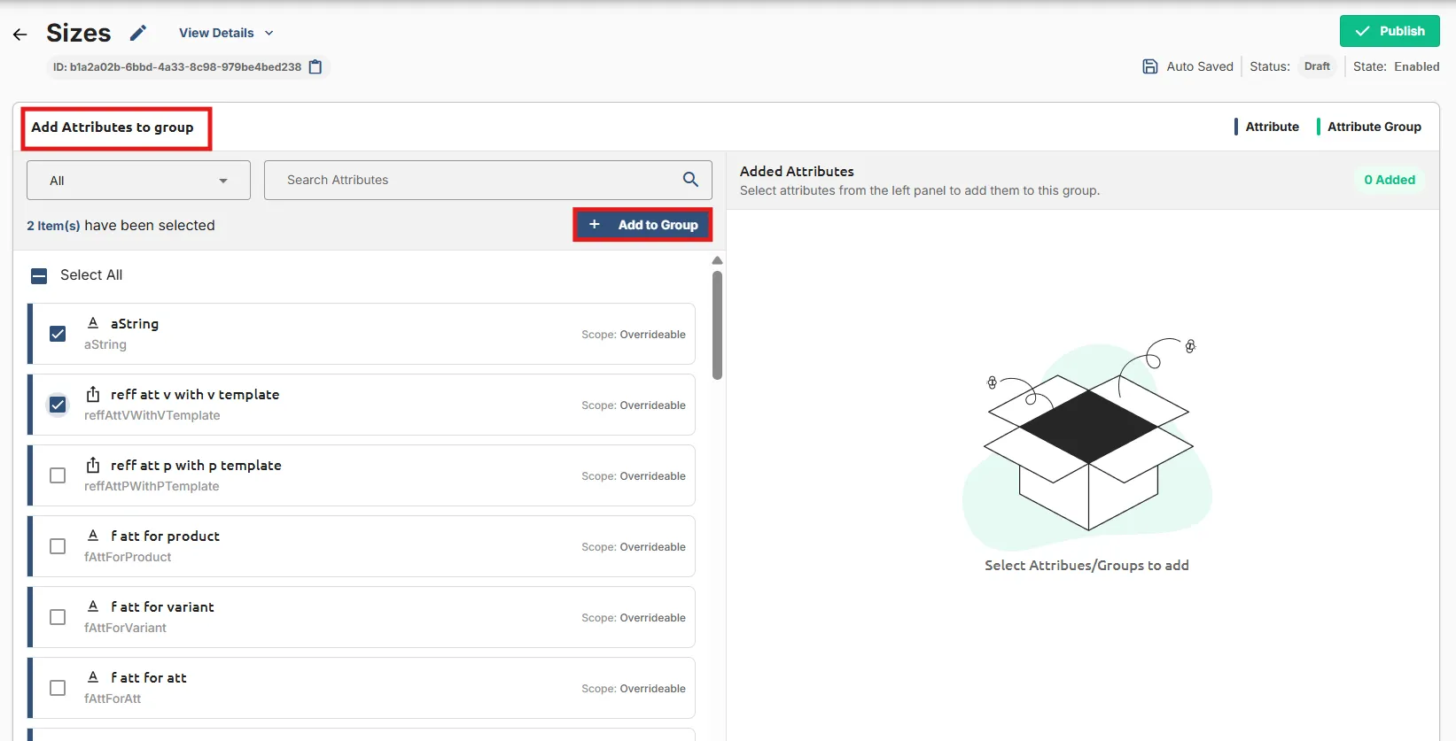
Task: Click 'Scope: Overrideable' in aString row
Action: point(634,335)
